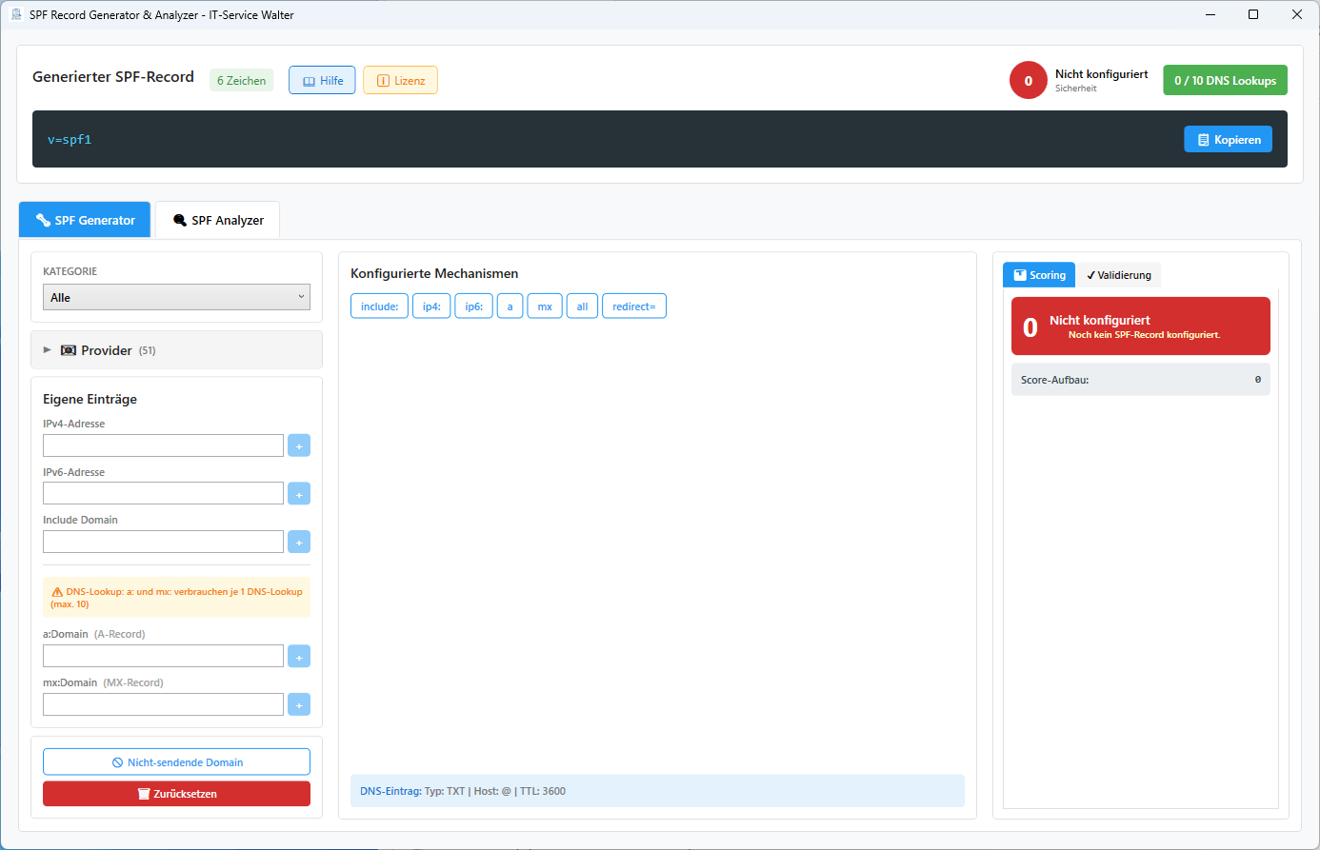Click the app icon in title bar
Image resolution: width=1320 pixels, height=850 pixels.
point(16,14)
